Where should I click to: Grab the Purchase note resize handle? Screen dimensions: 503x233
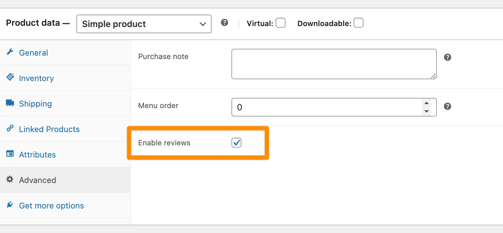[x=433, y=76]
